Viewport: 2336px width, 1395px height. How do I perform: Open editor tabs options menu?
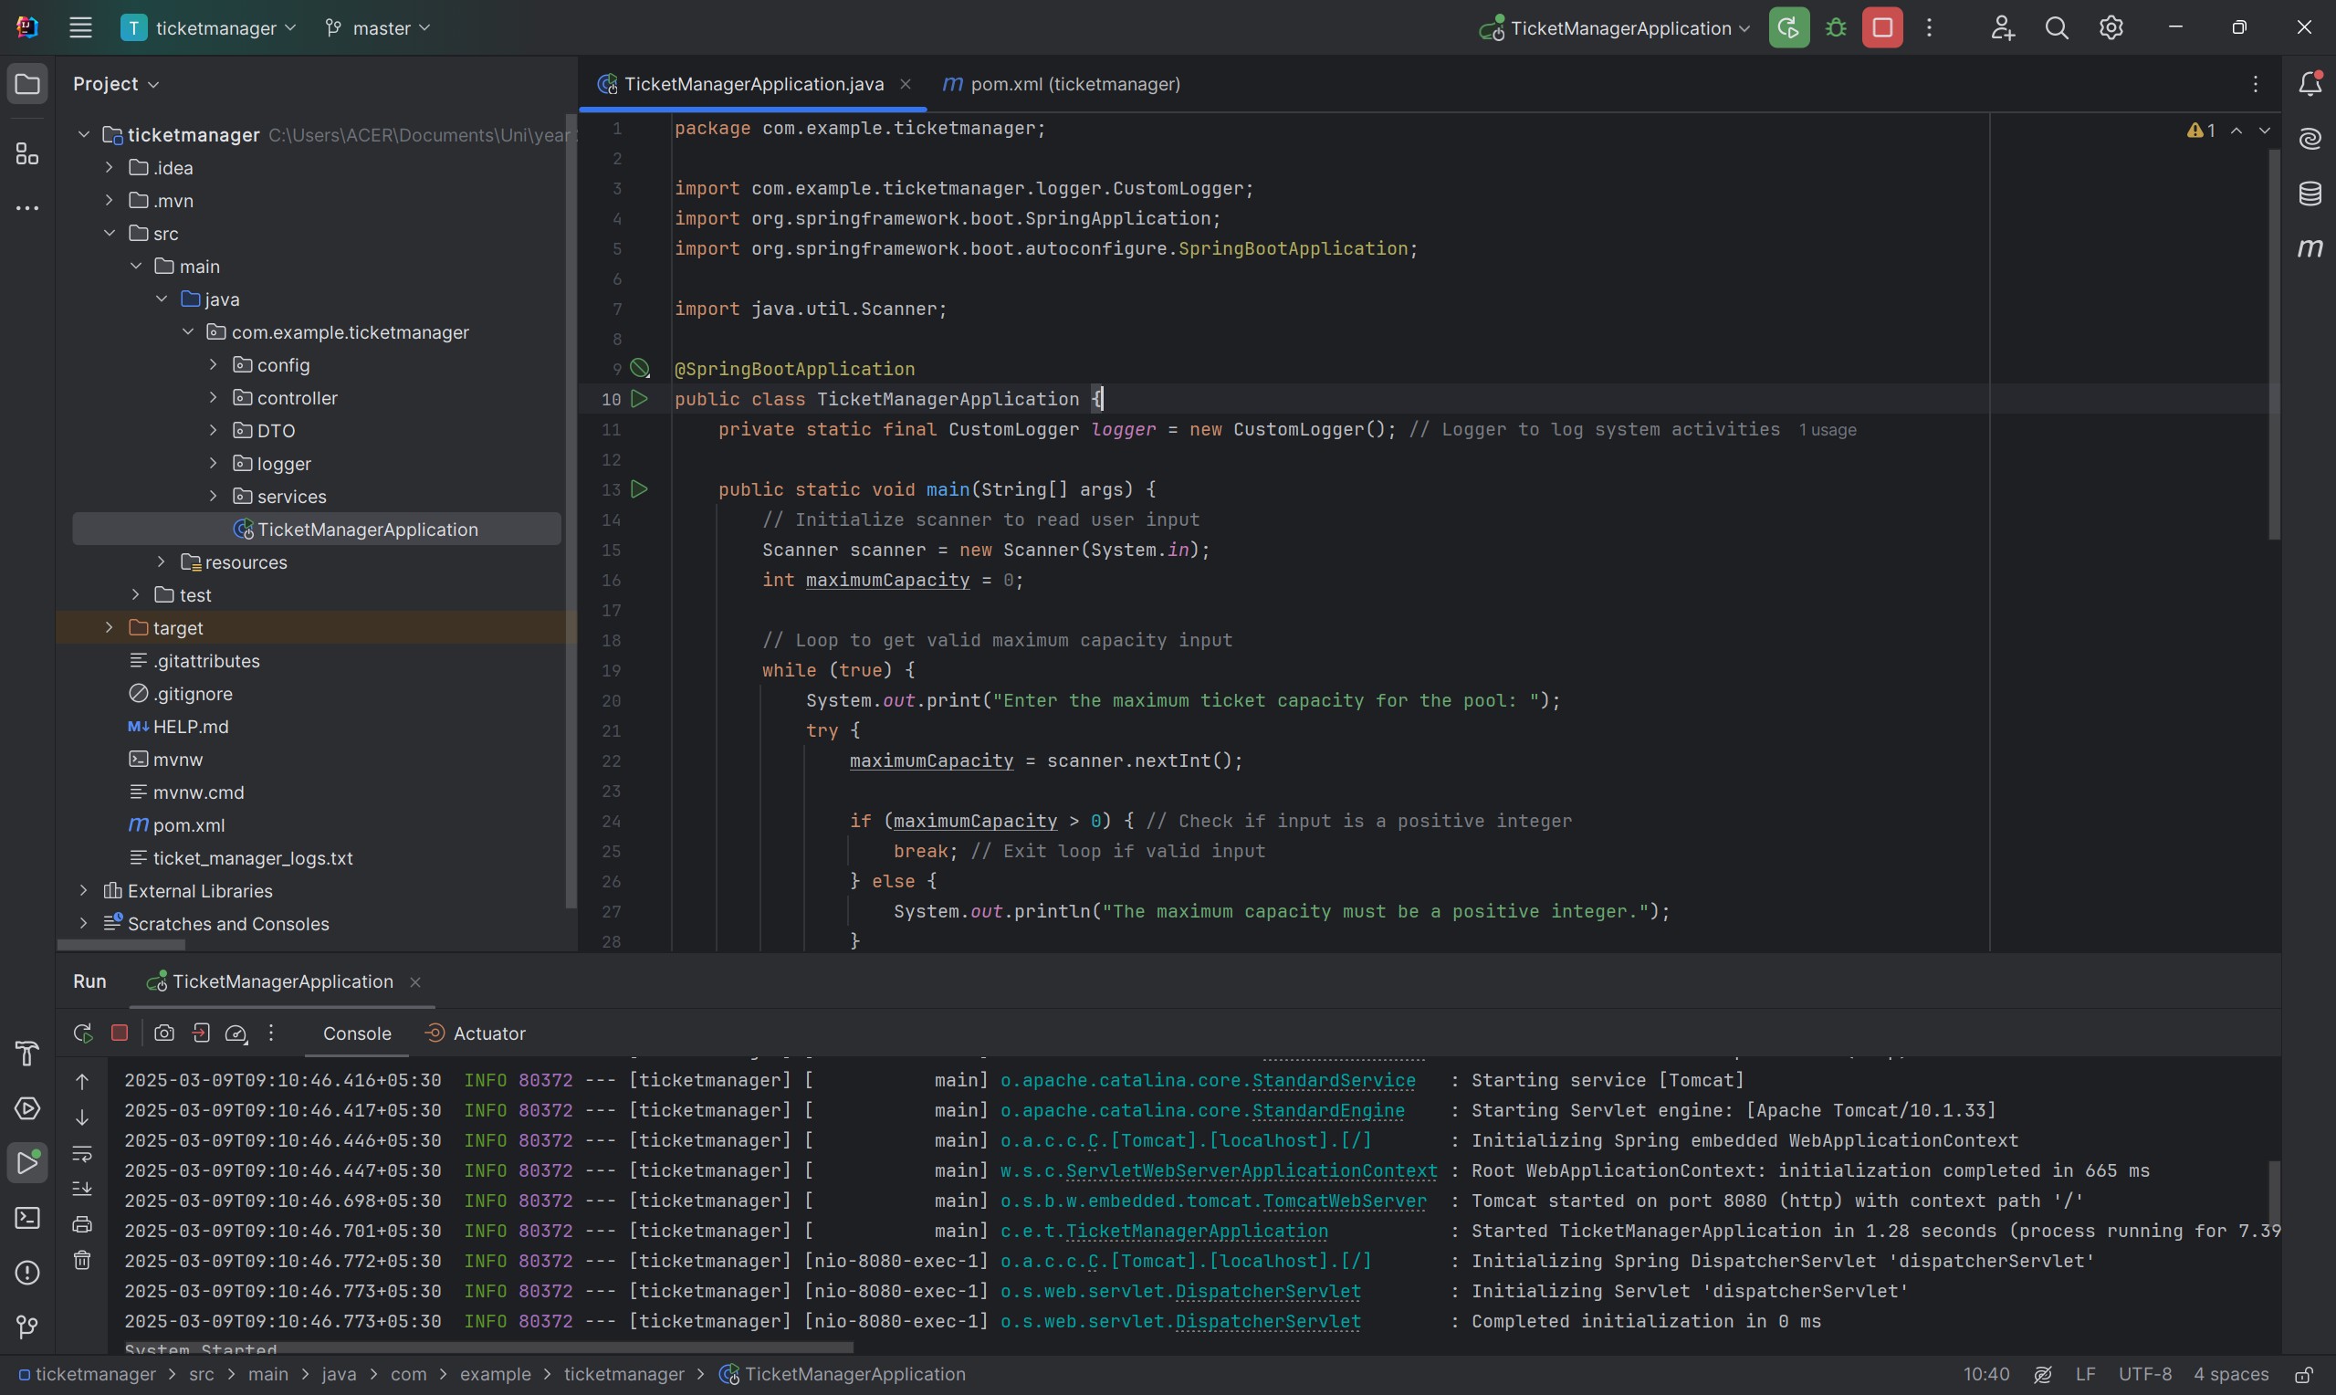point(2254,85)
